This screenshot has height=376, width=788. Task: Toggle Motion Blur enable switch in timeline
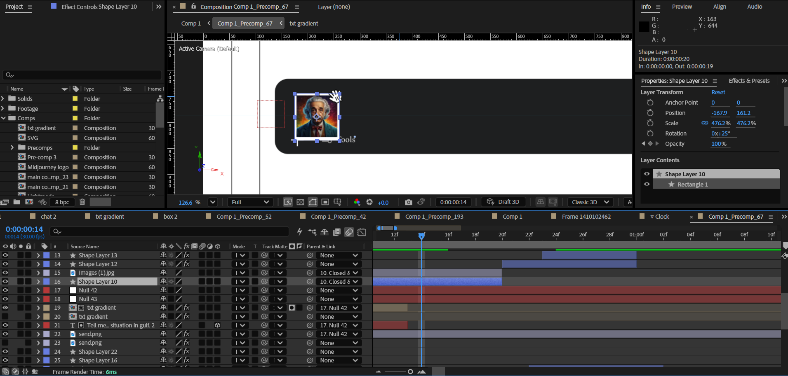pos(349,232)
